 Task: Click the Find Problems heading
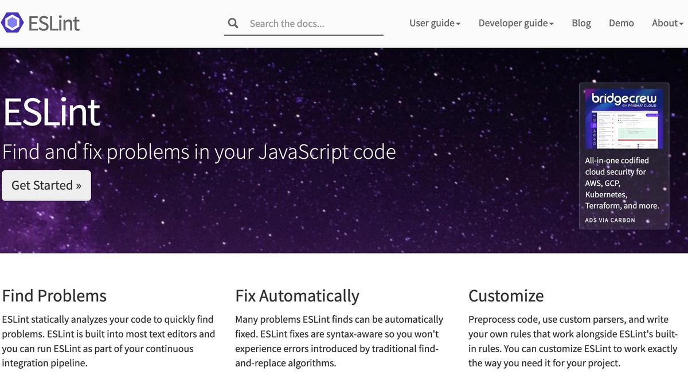pyautogui.click(x=54, y=296)
